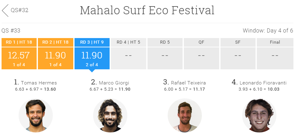Click the Marco Giorgi name link
295x138 pixels.
point(114,83)
